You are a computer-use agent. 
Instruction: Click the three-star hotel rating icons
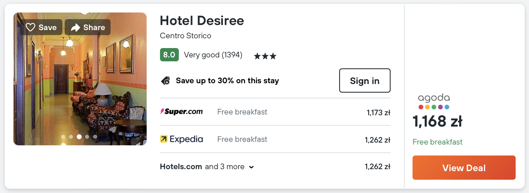tap(265, 56)
